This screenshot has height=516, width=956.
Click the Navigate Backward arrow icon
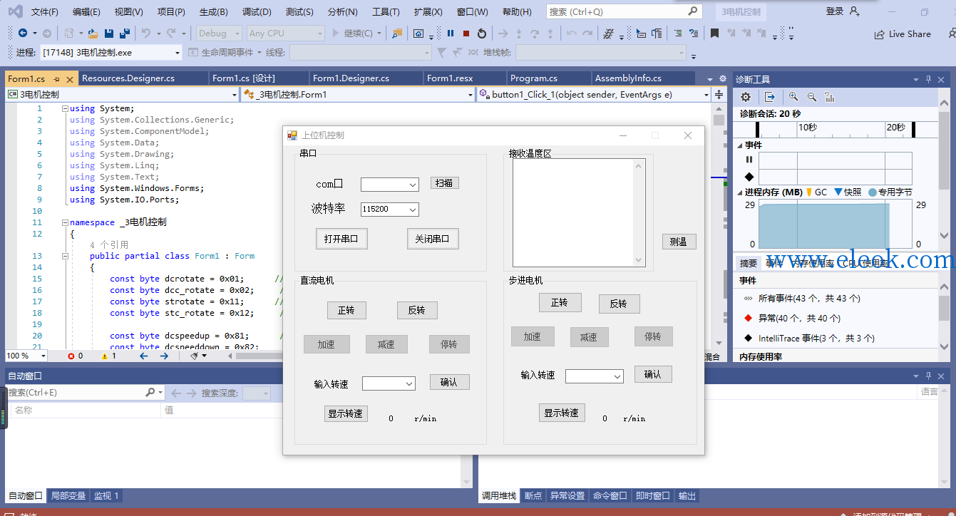click(x=22, y=33)
